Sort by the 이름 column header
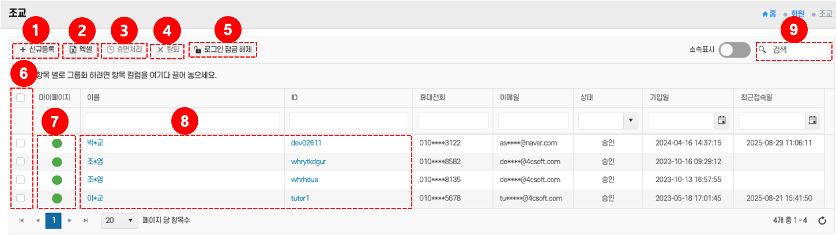 tap(93, 98)
